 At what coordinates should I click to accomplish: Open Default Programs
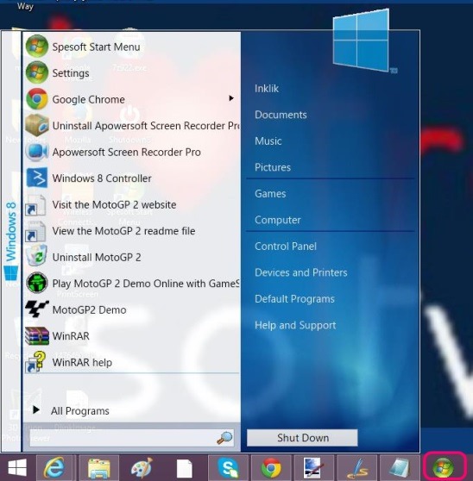pos(294,299)
